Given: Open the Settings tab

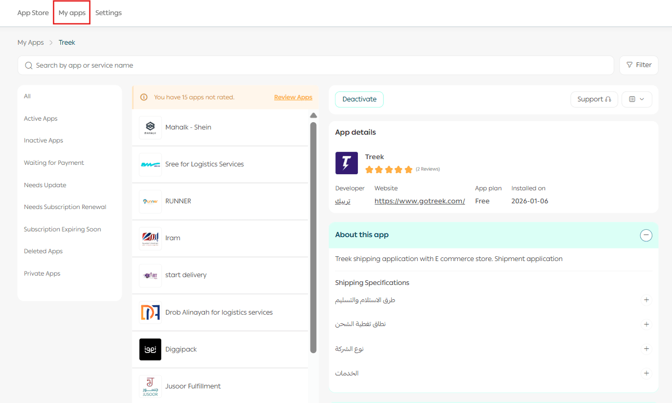Looking at the screenshot, I should pos(108,13).
